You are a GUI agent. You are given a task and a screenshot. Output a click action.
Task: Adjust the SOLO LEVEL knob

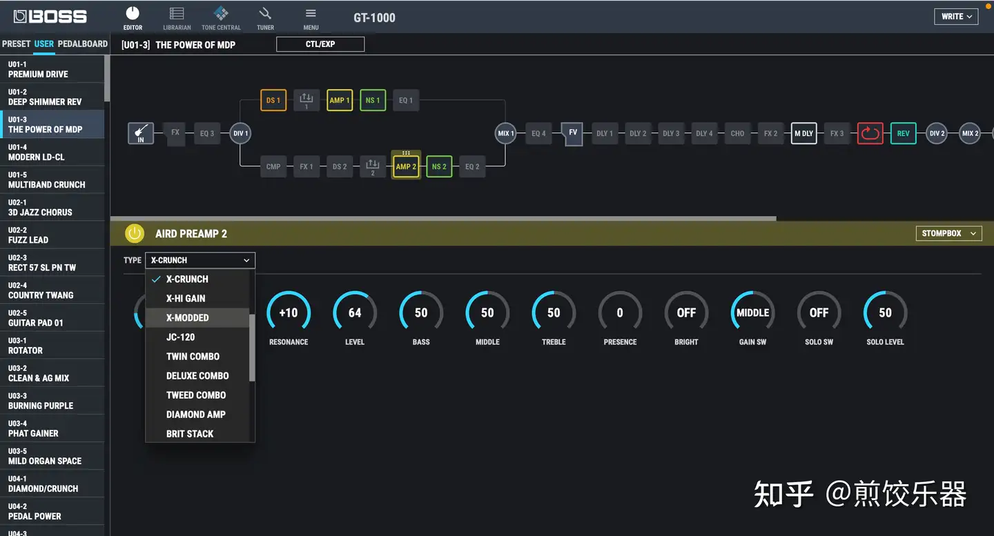pyautogui.click(x=885, y=313)
